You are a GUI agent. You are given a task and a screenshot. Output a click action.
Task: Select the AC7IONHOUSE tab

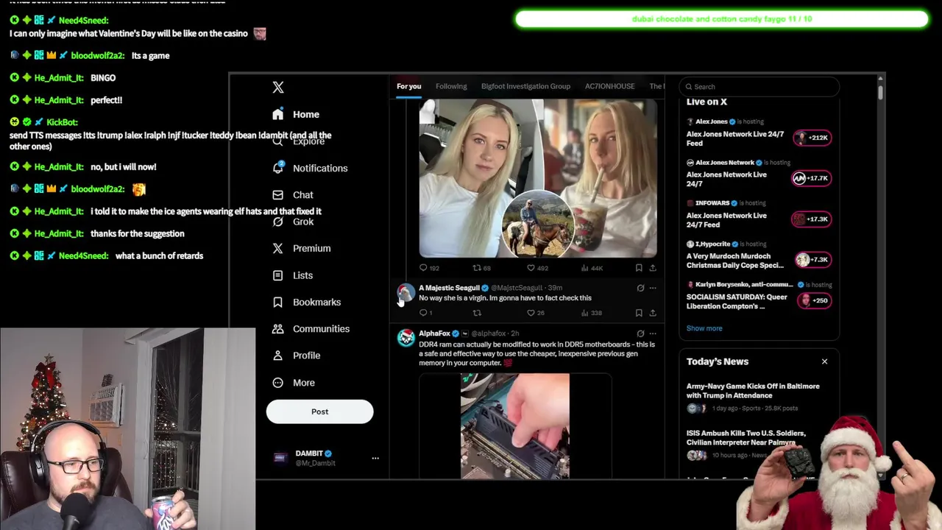pyautogui.click(x=609, y=86)
